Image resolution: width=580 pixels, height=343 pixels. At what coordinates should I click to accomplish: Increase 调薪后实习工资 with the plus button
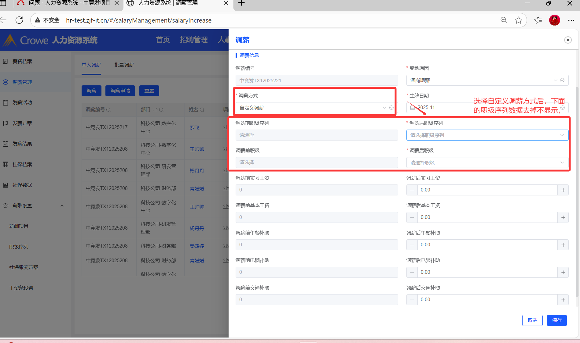[563, 190]
